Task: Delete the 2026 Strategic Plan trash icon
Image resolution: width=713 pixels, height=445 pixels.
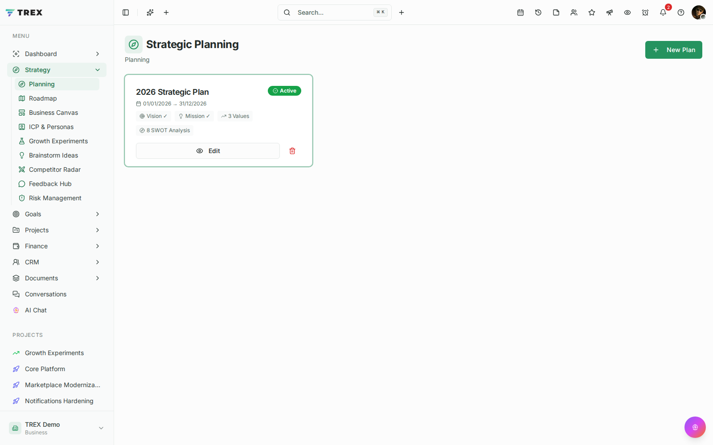Action: [292, 151]
